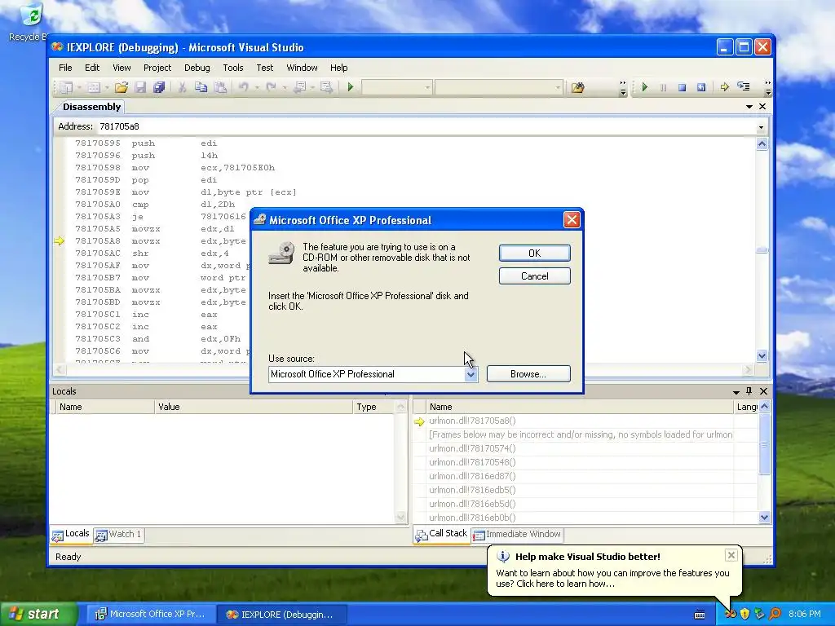Open Disassembly window list dropdown arrow
Image resolution: width=835 pixels, height=626 pixels.
[749, 107]
